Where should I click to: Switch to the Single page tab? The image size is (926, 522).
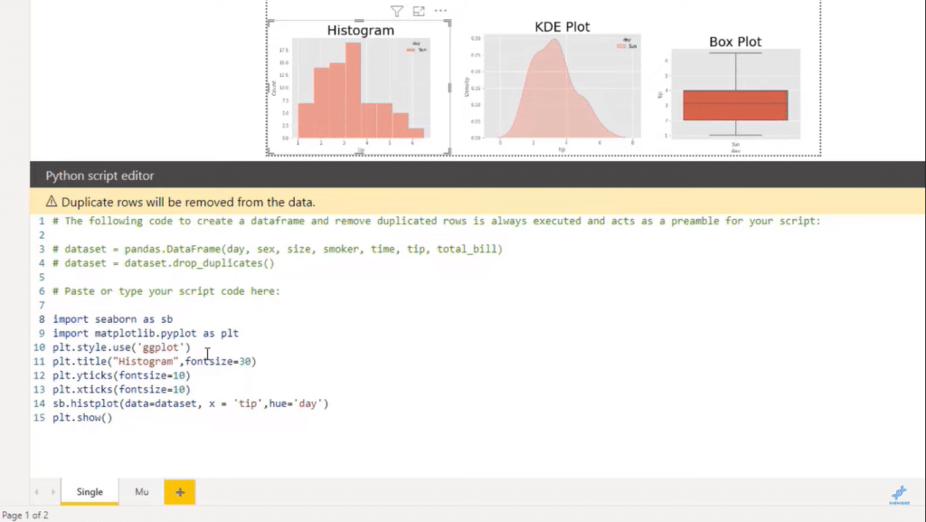click(x=90, y=492)
